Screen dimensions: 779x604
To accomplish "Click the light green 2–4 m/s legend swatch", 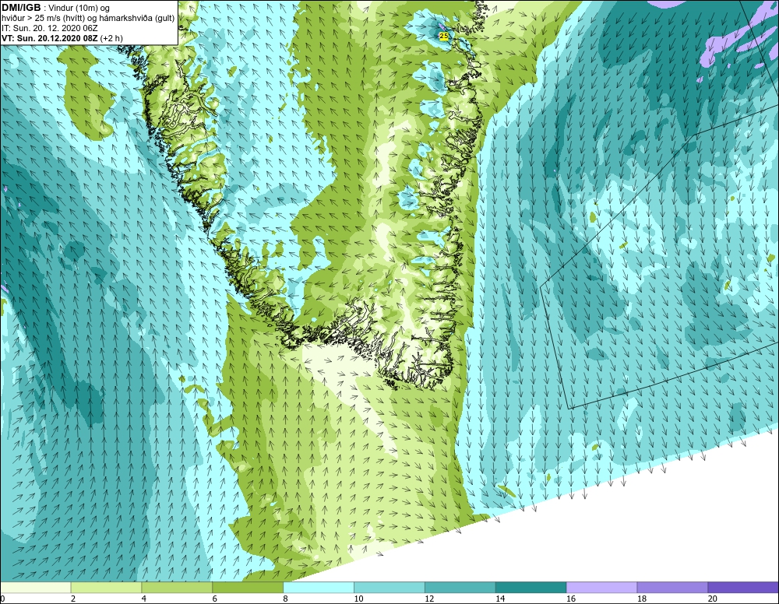I will tap(106, 588).
